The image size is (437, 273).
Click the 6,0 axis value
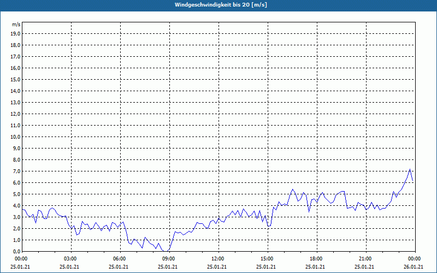pos(17,183)
